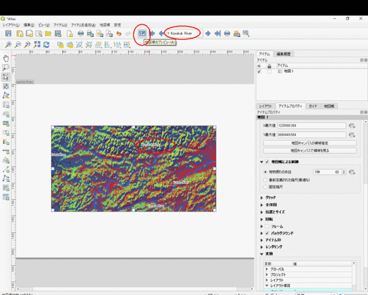The height and width of the screenshot is (295, 368).
Task: Expand the アイテムID section
Action: [262, 240]
